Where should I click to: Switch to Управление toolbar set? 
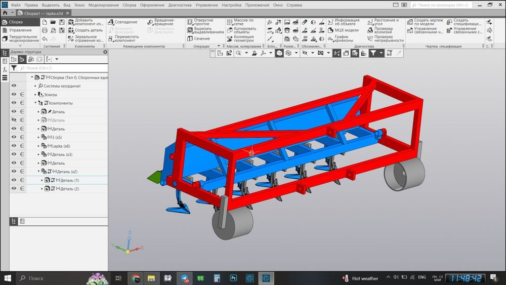click(20, 30)
